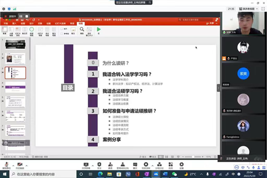Click zoom out minus in status bar
Viewport: 267px width, 178px height.
pyautogui.click(x=183, y=157)
